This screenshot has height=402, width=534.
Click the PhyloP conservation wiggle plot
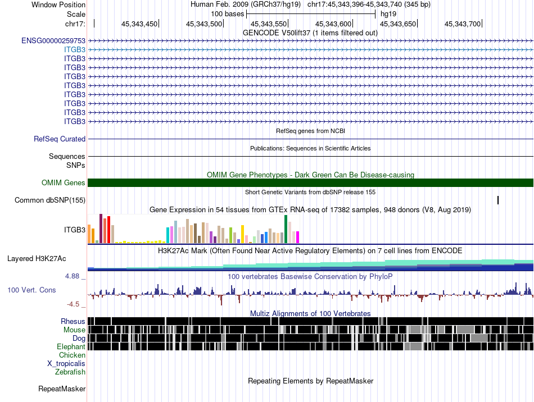(x=310, y=294)
